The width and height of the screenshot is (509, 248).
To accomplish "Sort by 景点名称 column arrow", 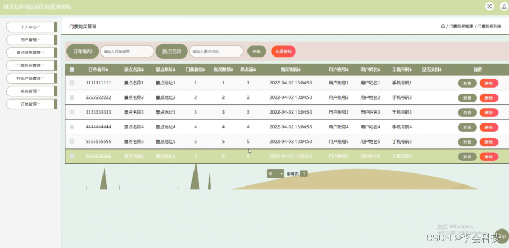I will [x=142, y=70].
